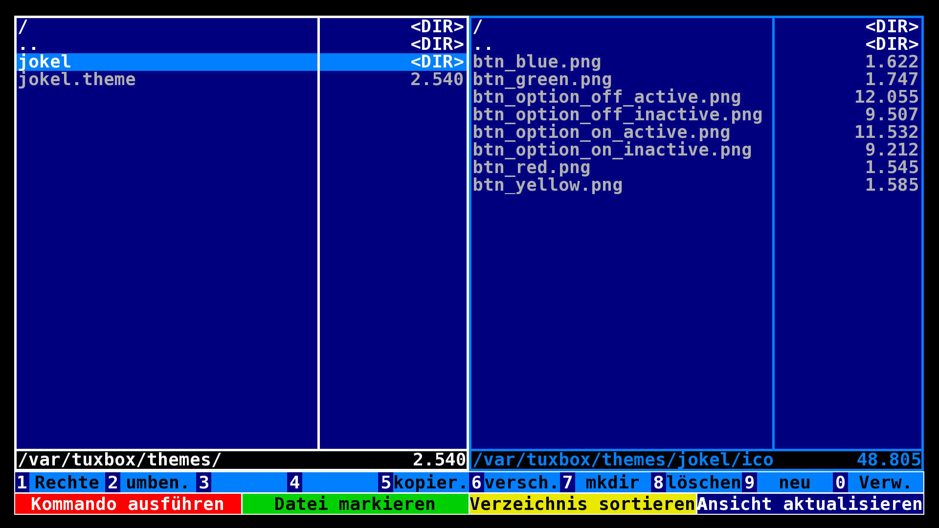Select btn_option_off_active.png file
This screenshot has width=939, height=528.
(606, 97)
